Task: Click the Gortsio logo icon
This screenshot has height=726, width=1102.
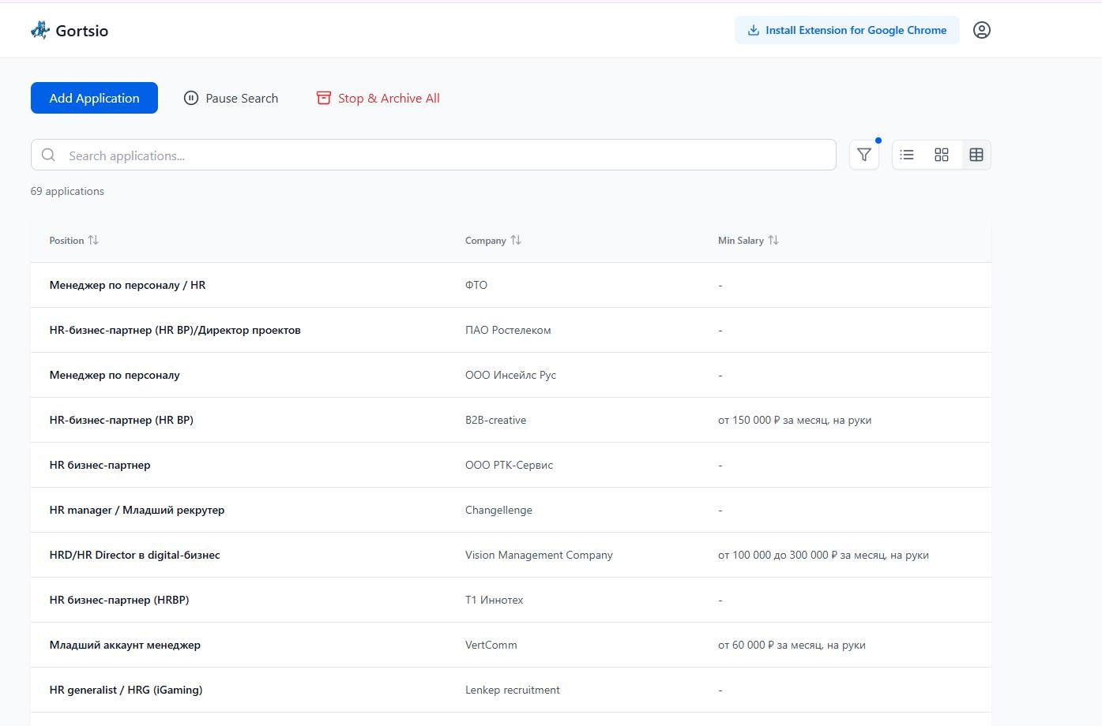Action: [40, 31]
